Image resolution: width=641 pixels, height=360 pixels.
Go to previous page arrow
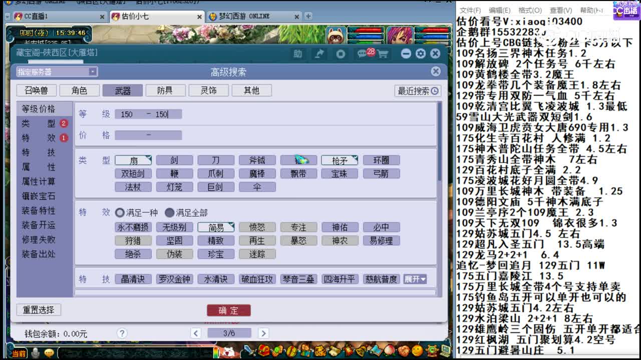tap(196, 333)
